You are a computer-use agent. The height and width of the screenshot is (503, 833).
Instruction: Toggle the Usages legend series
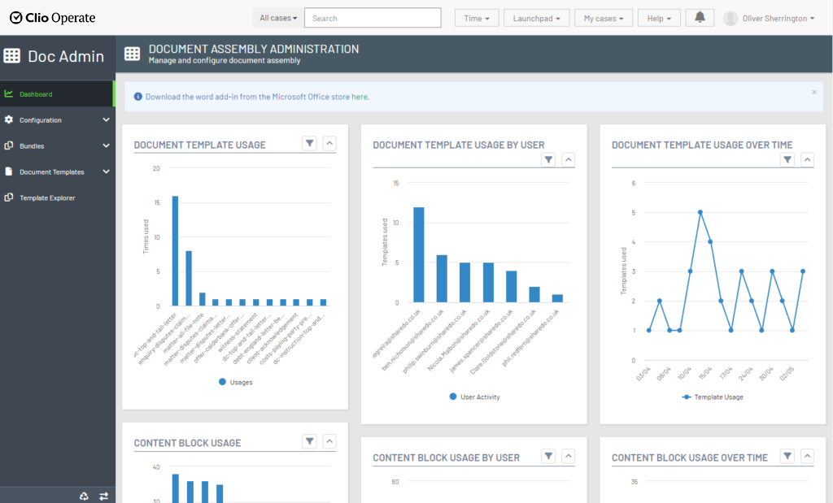click(235, 382)
